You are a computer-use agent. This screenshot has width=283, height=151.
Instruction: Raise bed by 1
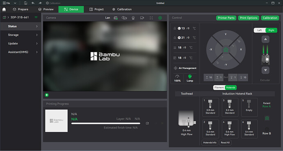219,77
